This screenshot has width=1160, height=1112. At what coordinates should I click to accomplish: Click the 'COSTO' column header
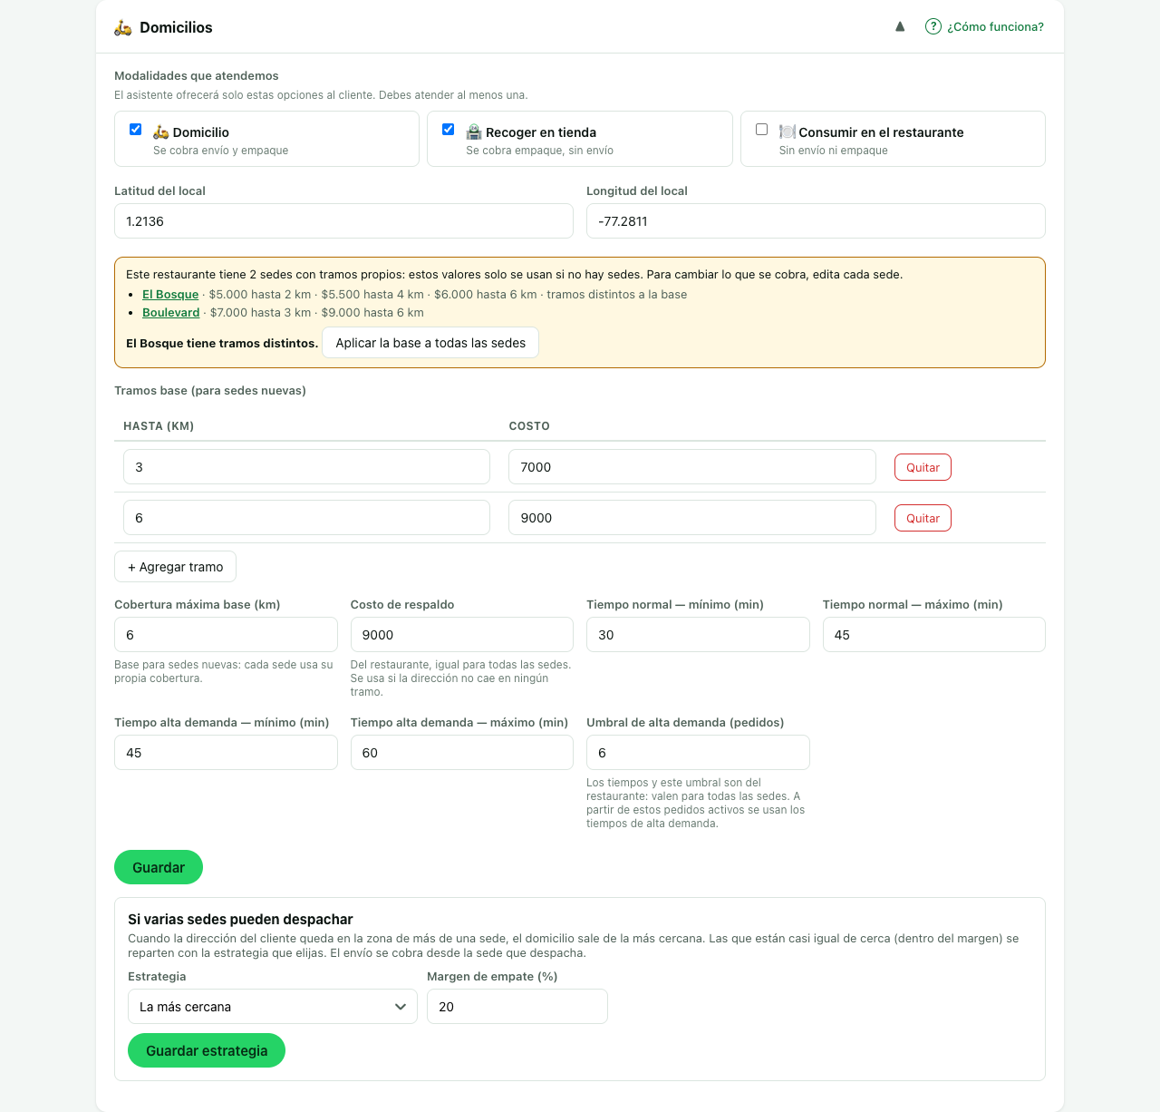click(529, 426)
